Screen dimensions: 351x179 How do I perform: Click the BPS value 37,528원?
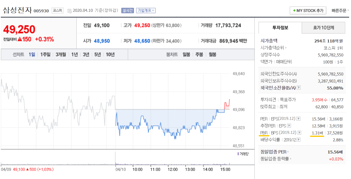point(335,133)
